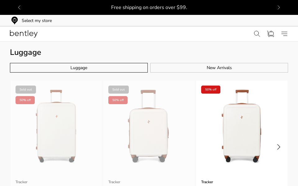The height and width of the screenshot is (186, 298).
Task: Click Select my store link
Action: point(37,21)
